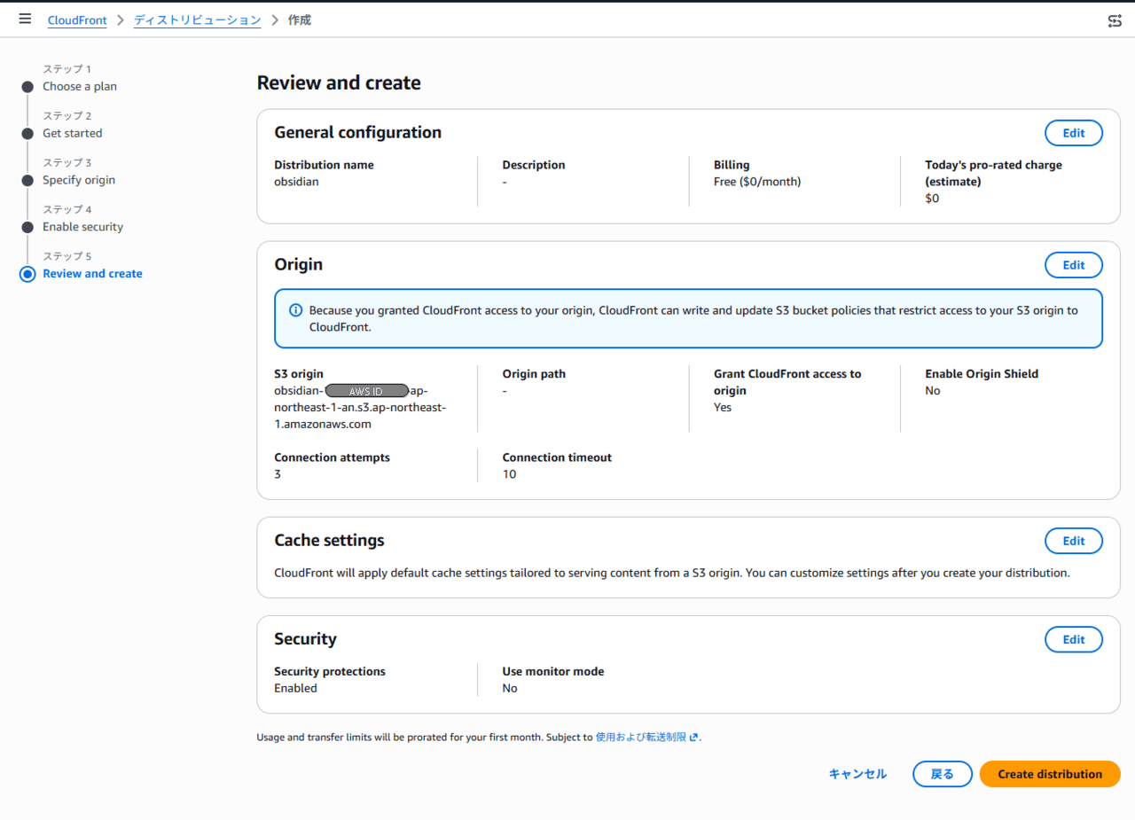Click the Connection timeout value 10

click(509, 474)
